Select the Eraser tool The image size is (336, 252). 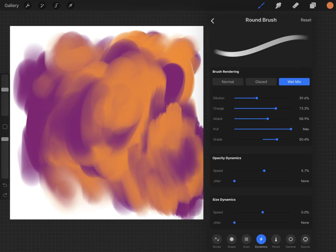[296, 5]
